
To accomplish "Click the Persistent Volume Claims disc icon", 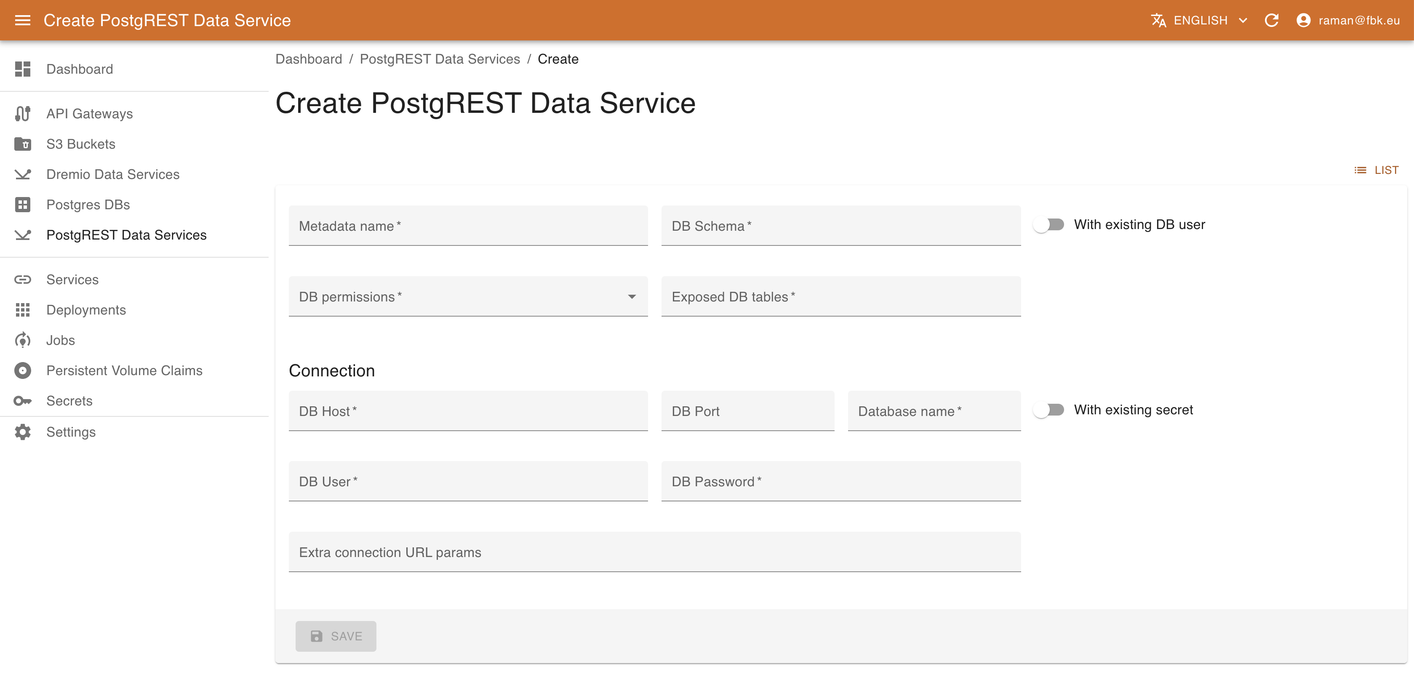I will (22, 370).
